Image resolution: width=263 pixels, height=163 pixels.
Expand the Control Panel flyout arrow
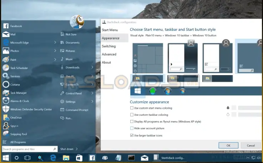coord(92,93)
